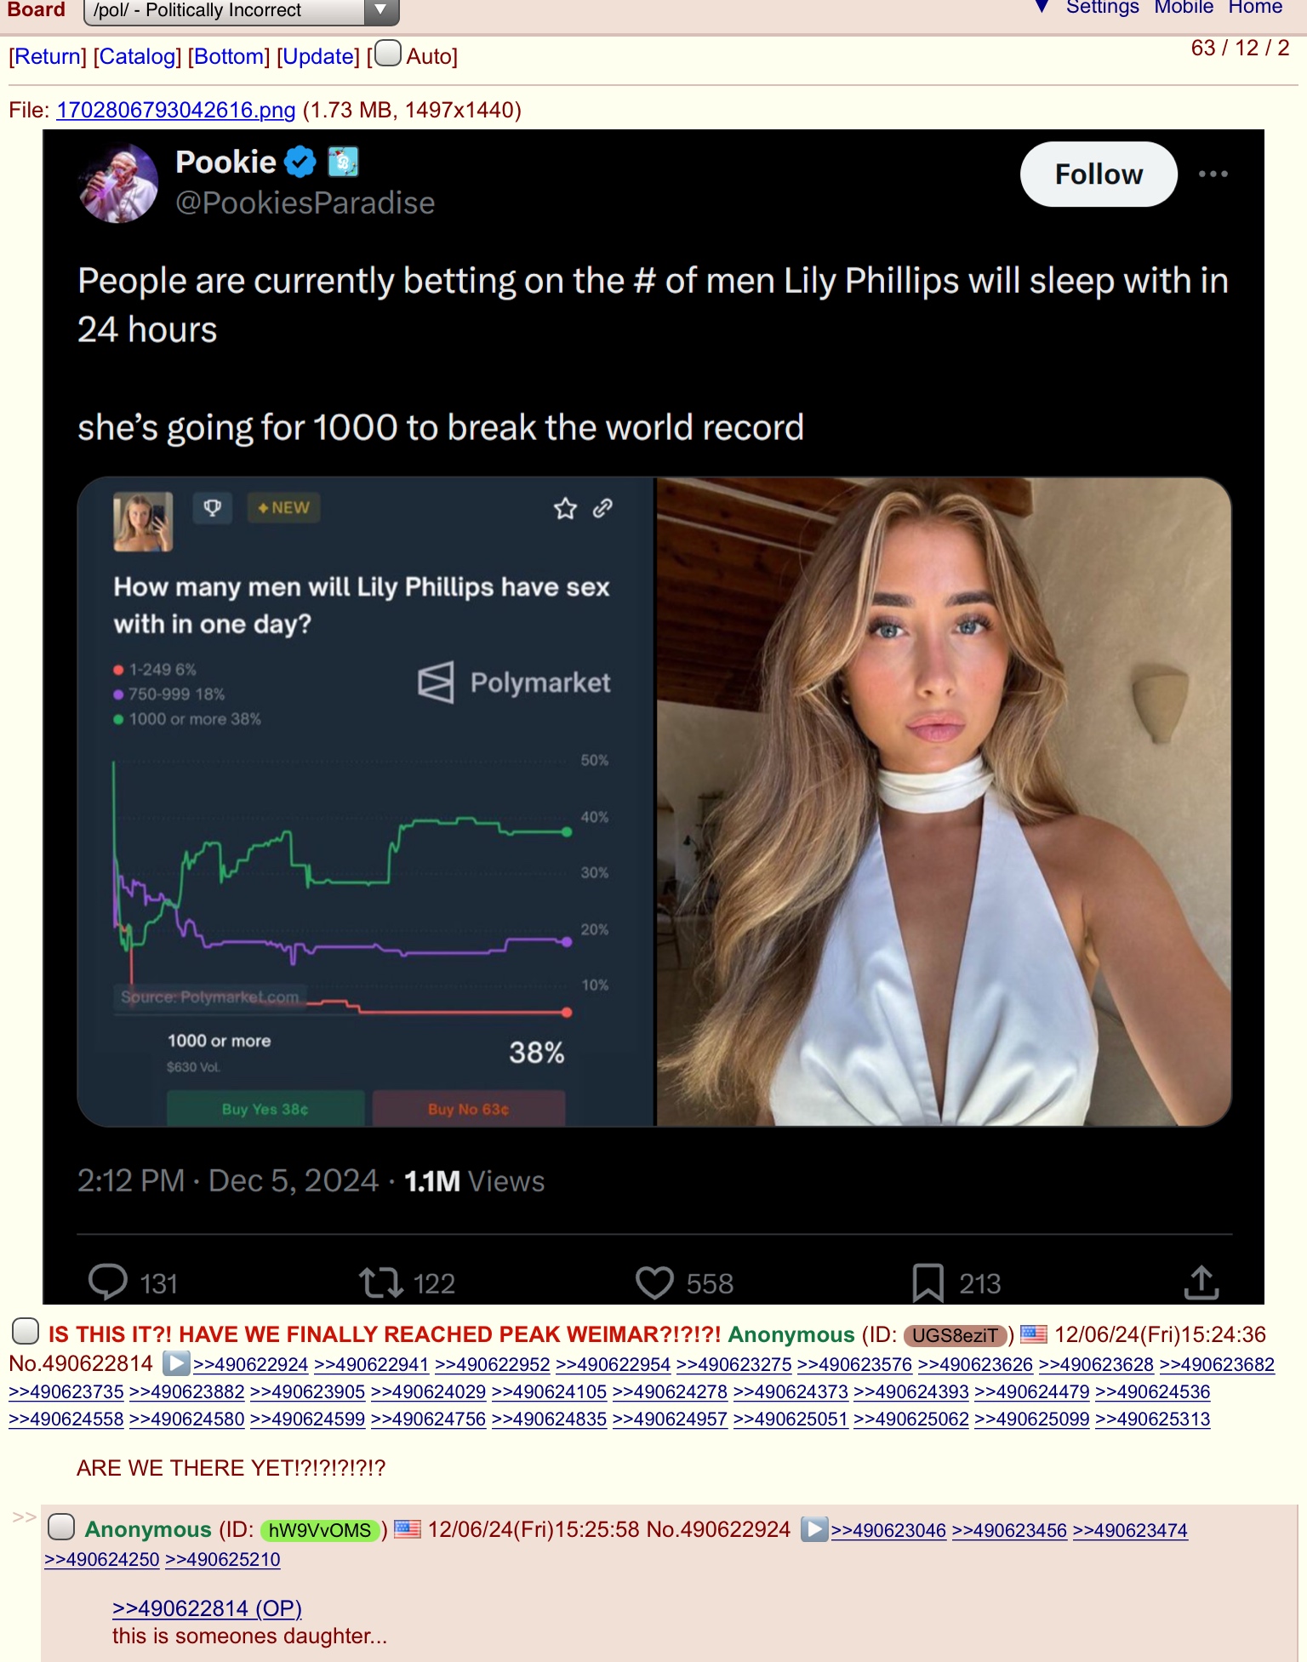Open OP post menu arrow icon

click(x=176, y=1363)
